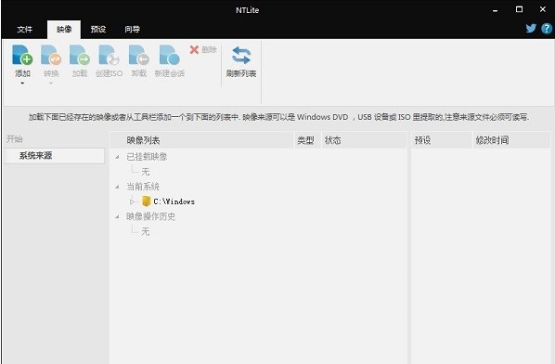
Task: Select the C:\Windows folder icon
Action: 147,201
